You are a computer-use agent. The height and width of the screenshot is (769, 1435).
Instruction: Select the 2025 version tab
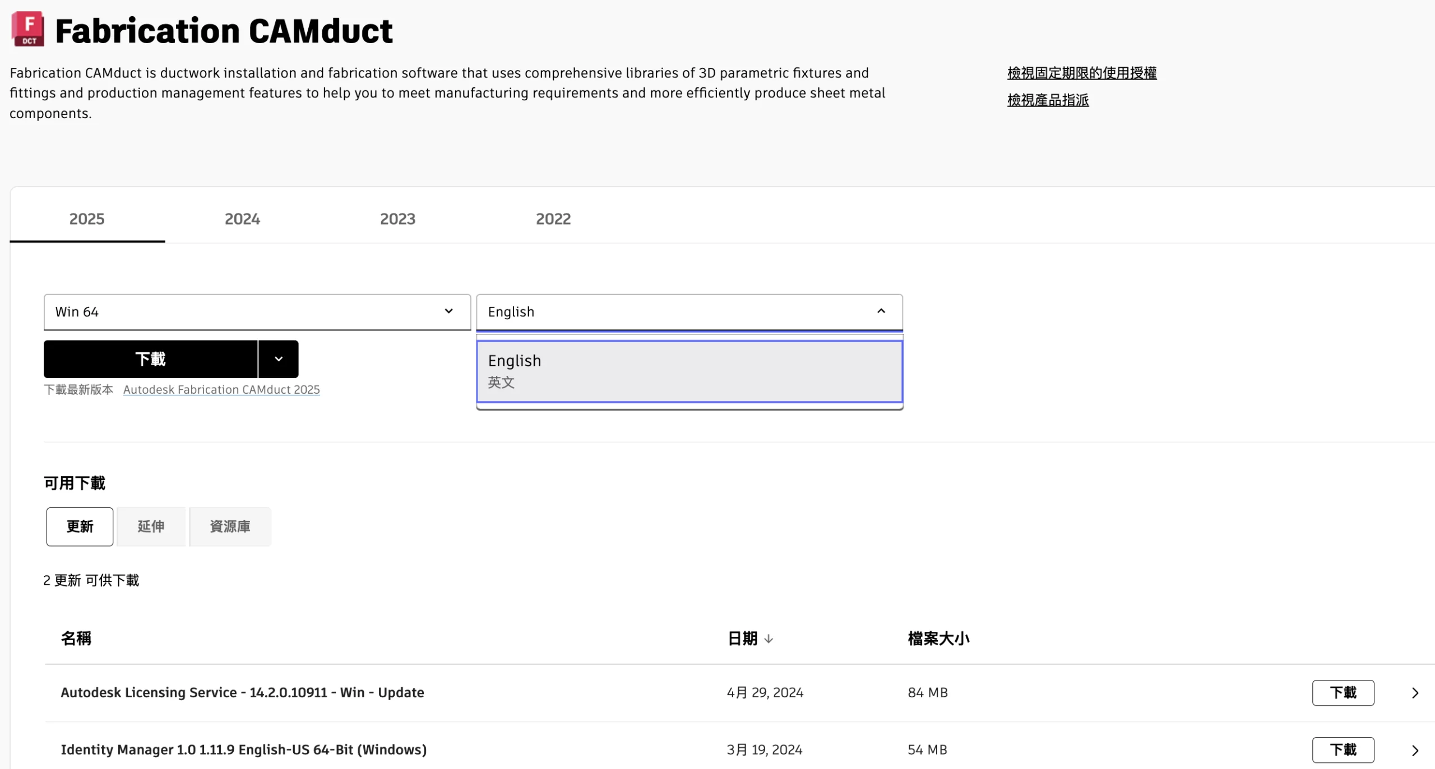click(x=87, y=219)
